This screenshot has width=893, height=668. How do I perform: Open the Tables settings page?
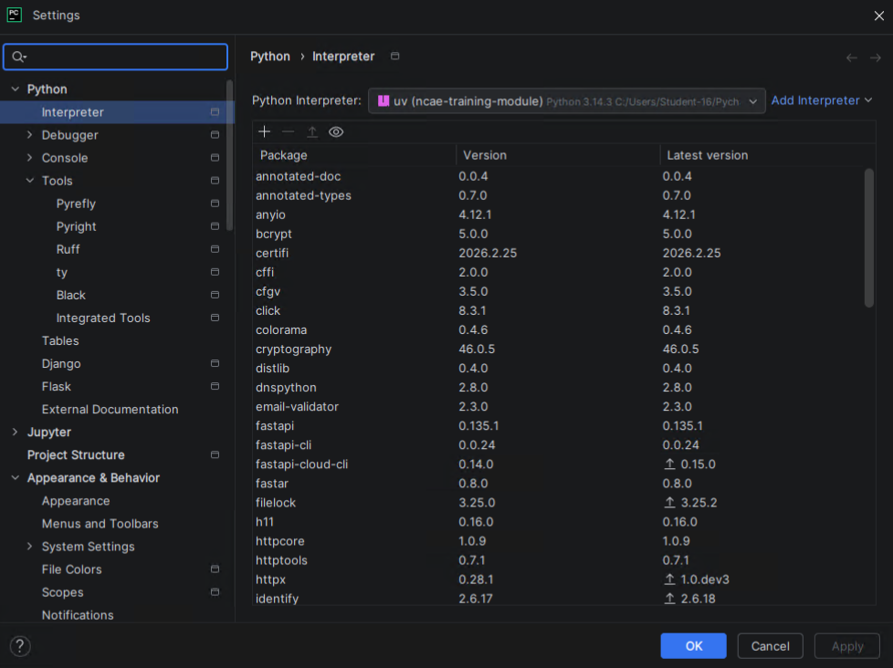pos(59,340)
